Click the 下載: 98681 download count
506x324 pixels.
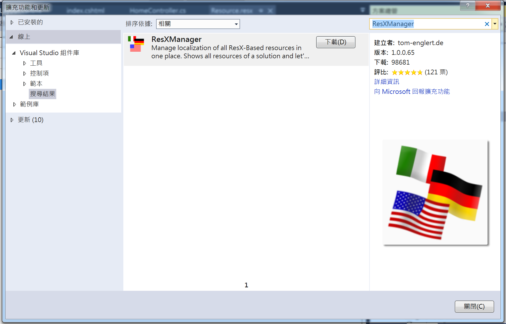[x=392, y=62]
